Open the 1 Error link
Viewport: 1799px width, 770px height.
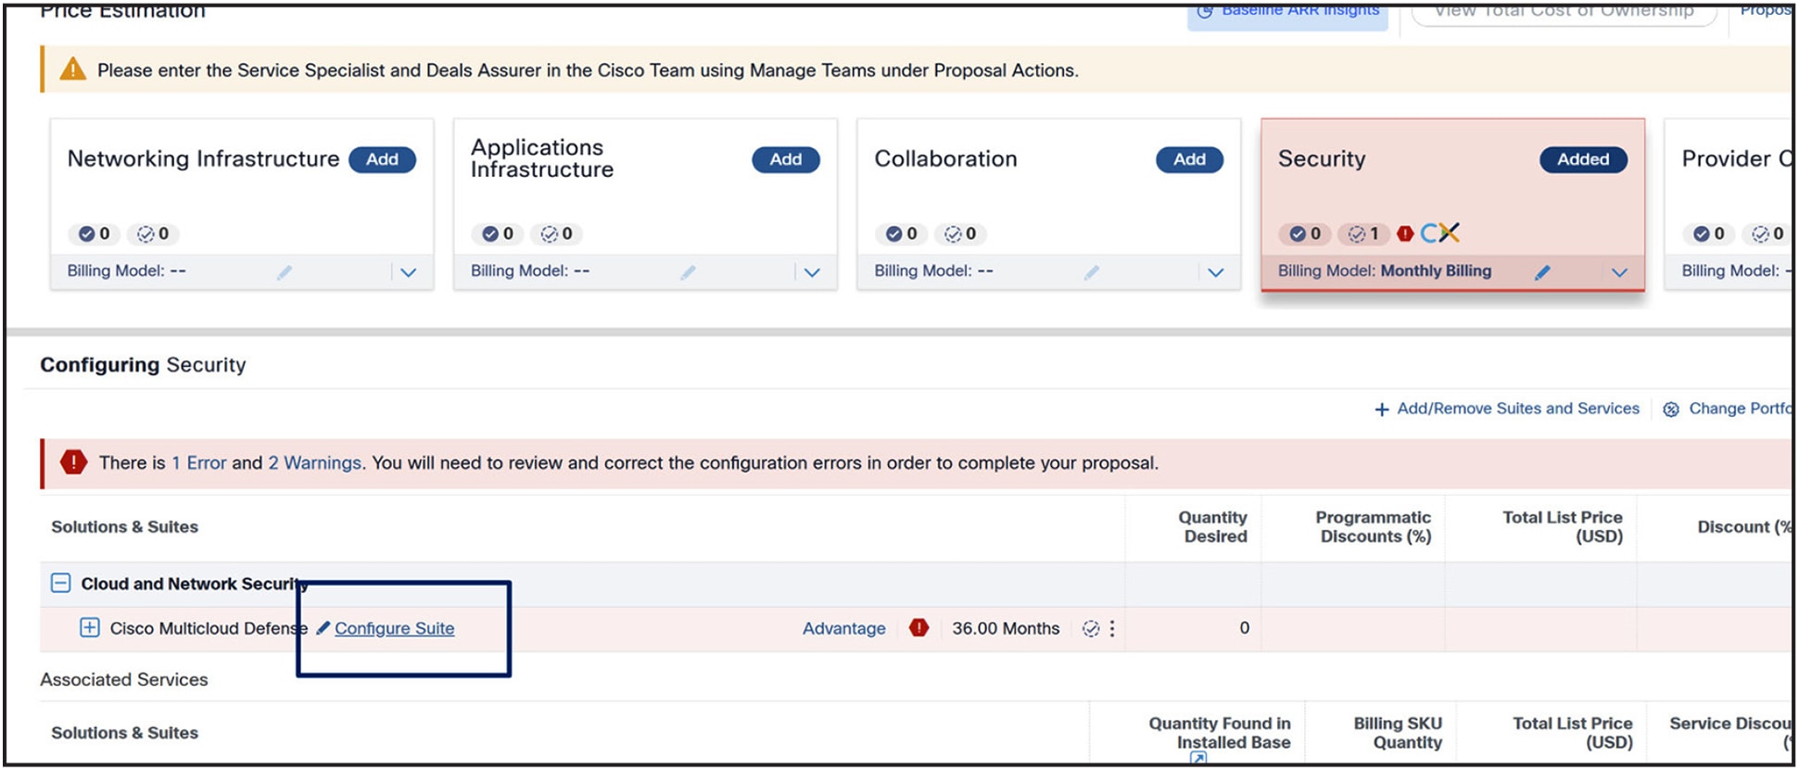point(199,462)
